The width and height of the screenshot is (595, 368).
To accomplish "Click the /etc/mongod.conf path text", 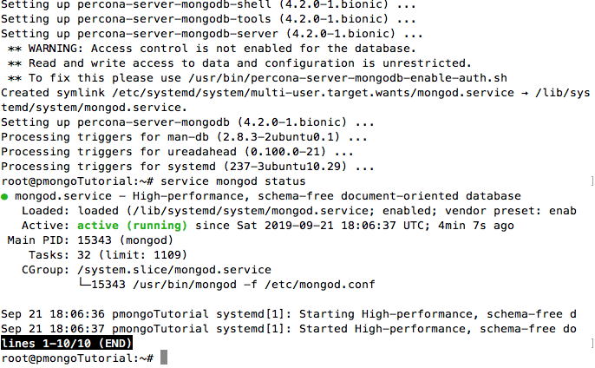I will point(320,285).
